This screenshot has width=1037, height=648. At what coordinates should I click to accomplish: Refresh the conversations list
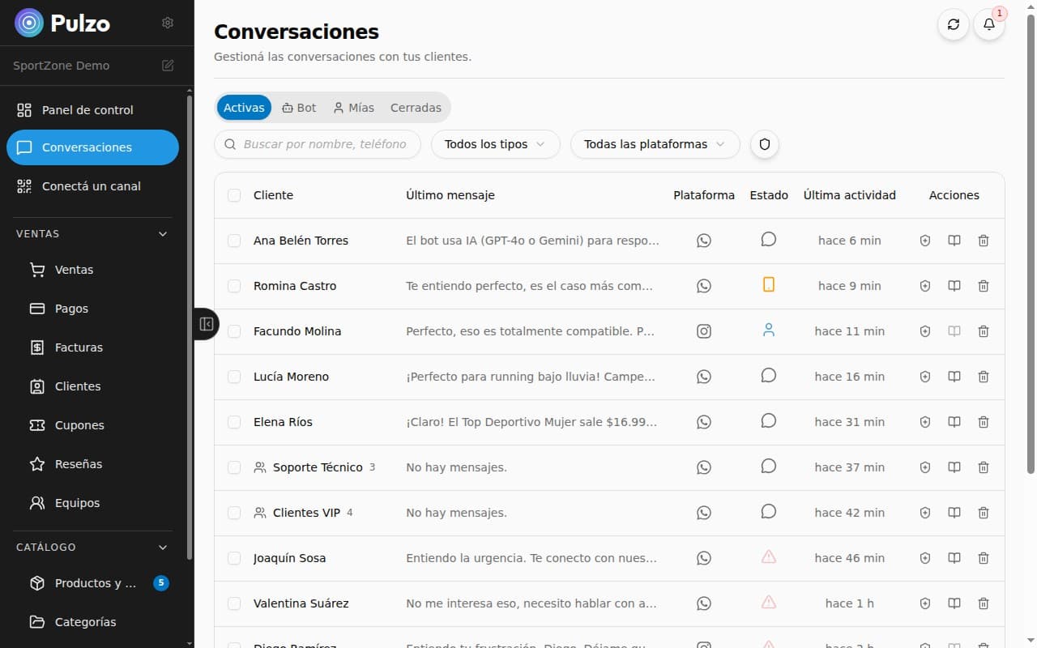click(x=954, y=24)
